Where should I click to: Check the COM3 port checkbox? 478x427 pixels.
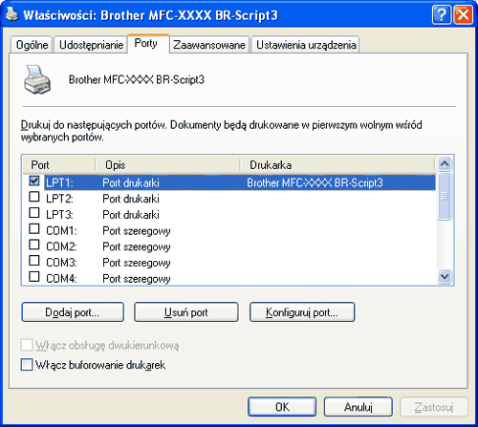[34, 261]
